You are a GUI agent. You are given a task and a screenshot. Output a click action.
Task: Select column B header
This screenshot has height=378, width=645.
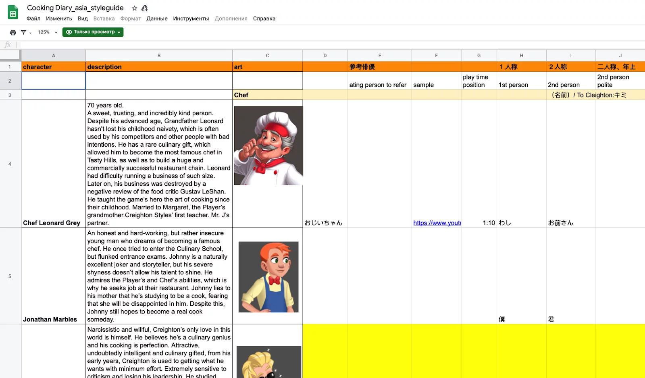tap(159, 56)
